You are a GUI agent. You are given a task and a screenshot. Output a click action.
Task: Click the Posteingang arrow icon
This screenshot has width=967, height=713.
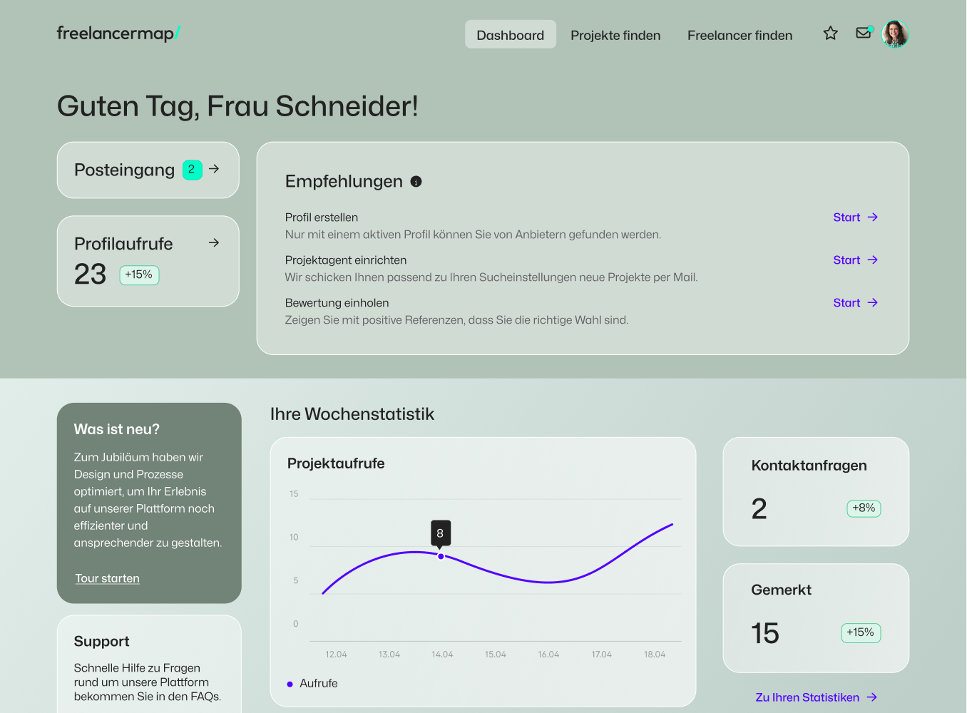tap(214, 169)
